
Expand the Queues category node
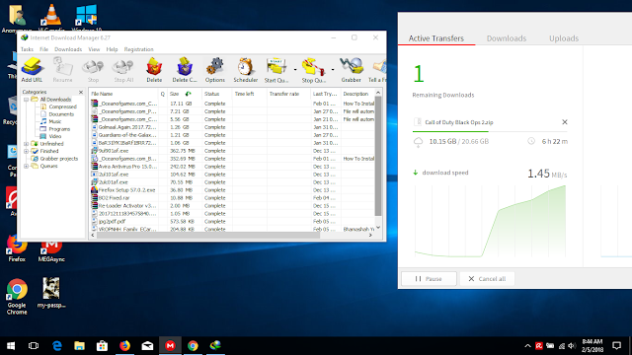(x=27, y=167)
